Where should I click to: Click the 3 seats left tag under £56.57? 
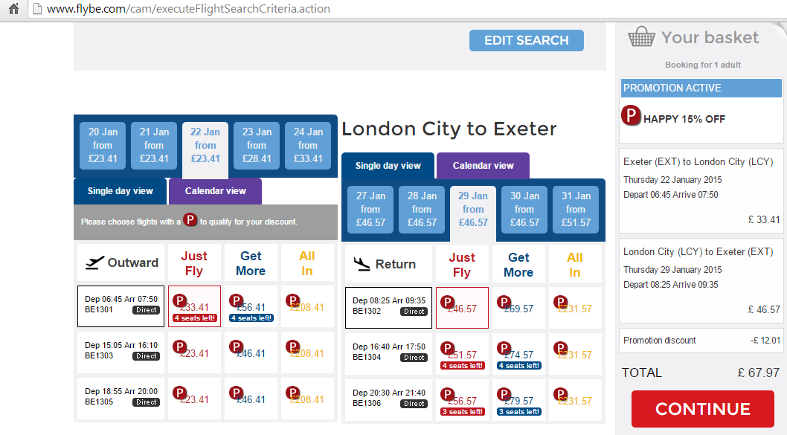pos(462,412)
